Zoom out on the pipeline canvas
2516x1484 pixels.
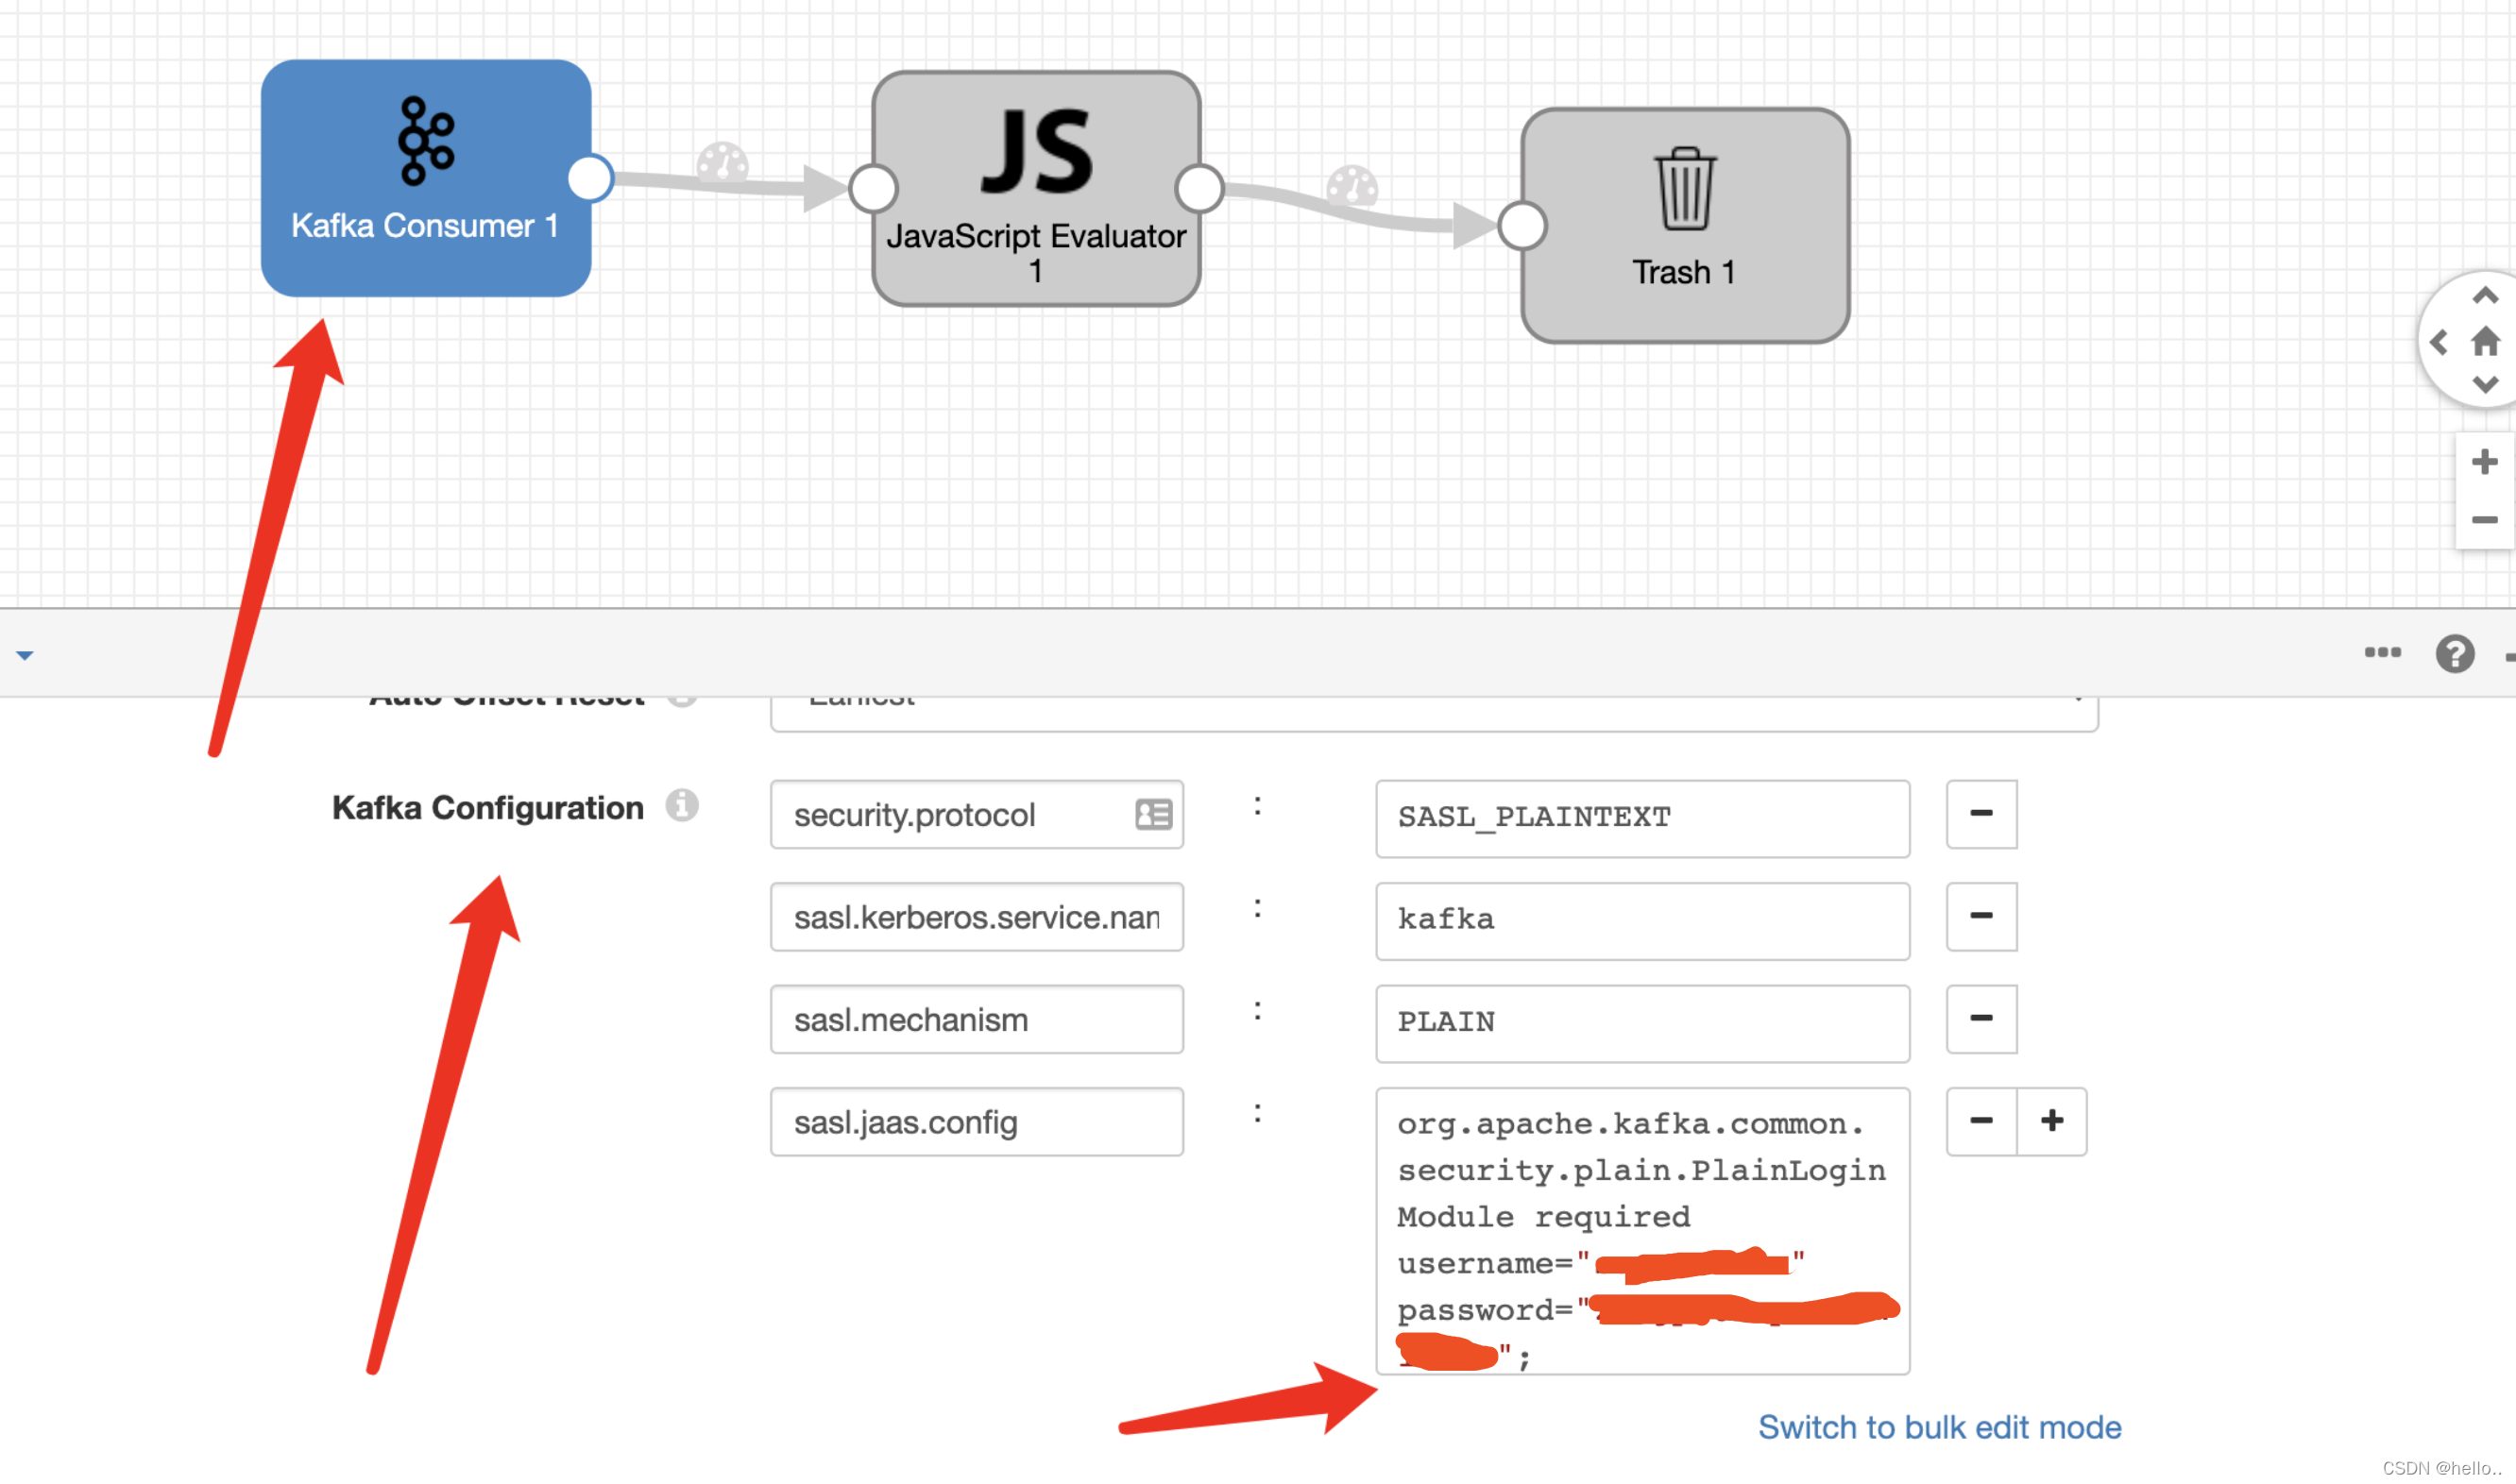click(2484, 520)
